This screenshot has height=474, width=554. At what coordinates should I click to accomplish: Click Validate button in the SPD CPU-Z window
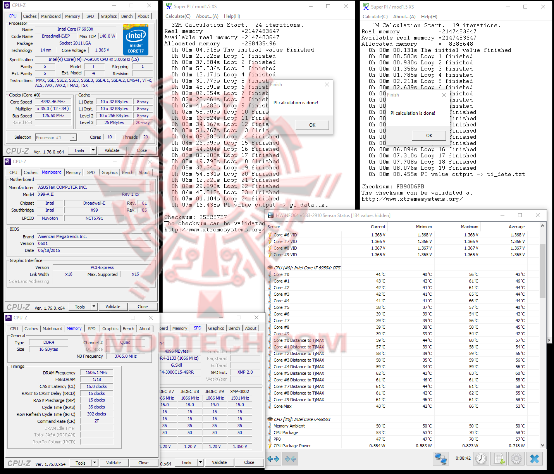click(x=219, y=462)
